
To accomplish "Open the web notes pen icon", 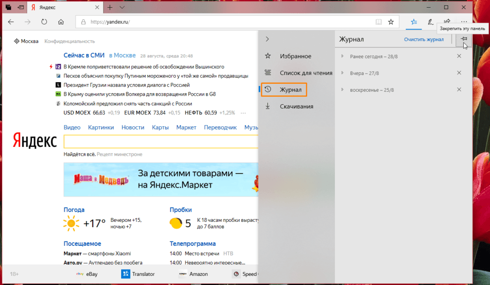I will coord(430,22).
